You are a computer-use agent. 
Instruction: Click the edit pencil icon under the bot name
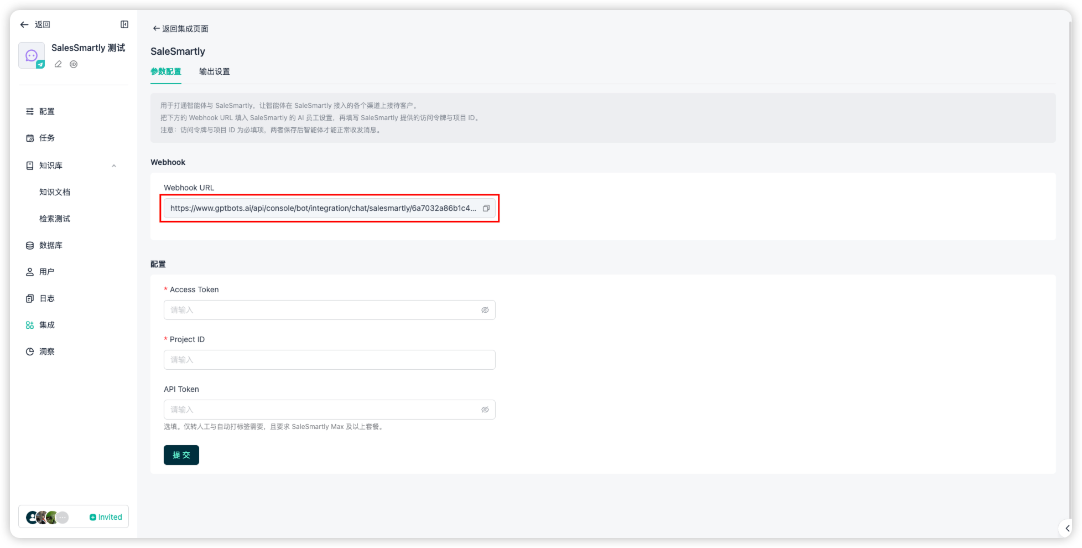click(x=58, y=64)
